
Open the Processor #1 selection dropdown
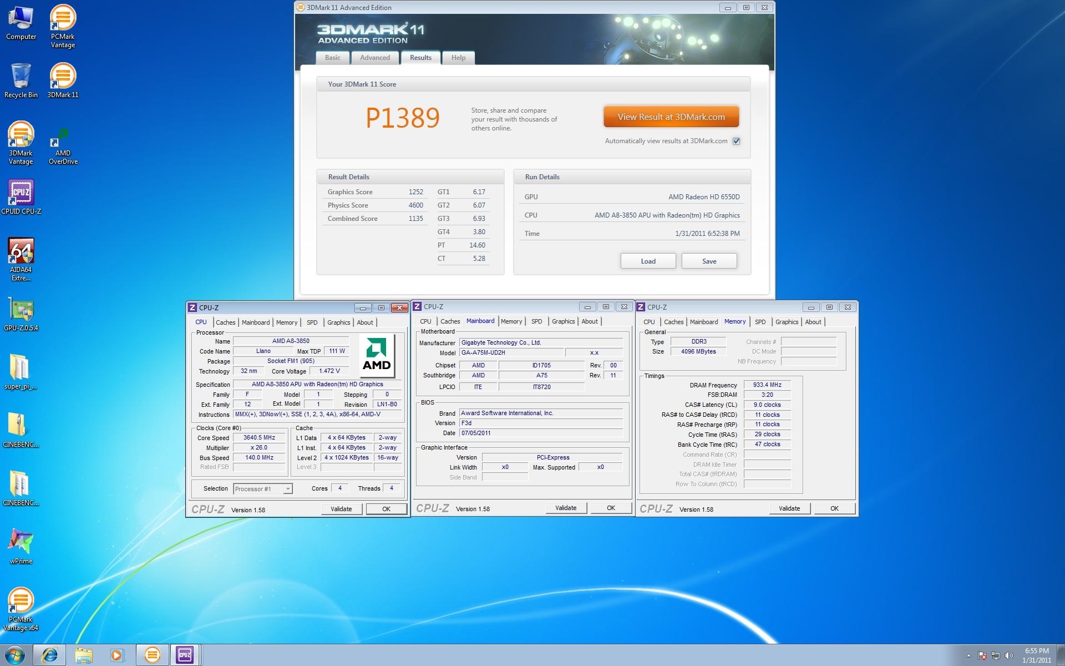click(262, 489)
